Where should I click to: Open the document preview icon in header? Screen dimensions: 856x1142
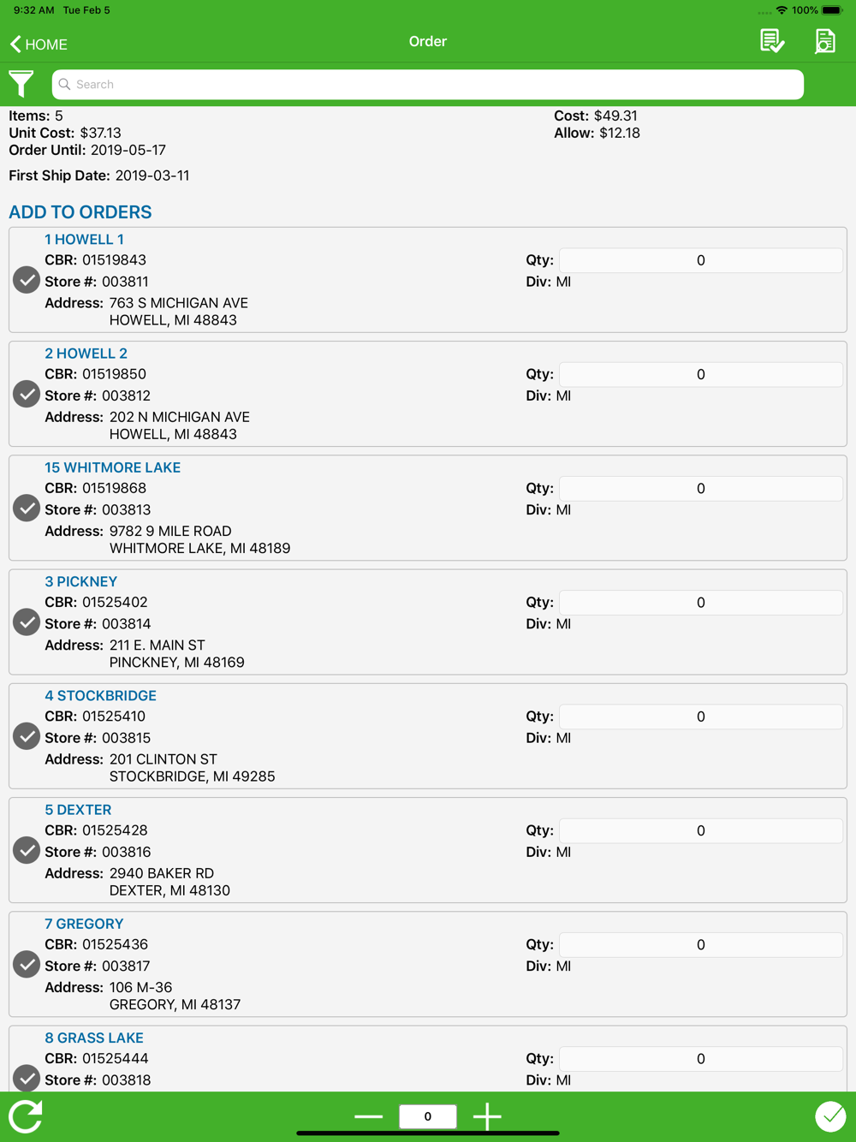pos(825,41)
